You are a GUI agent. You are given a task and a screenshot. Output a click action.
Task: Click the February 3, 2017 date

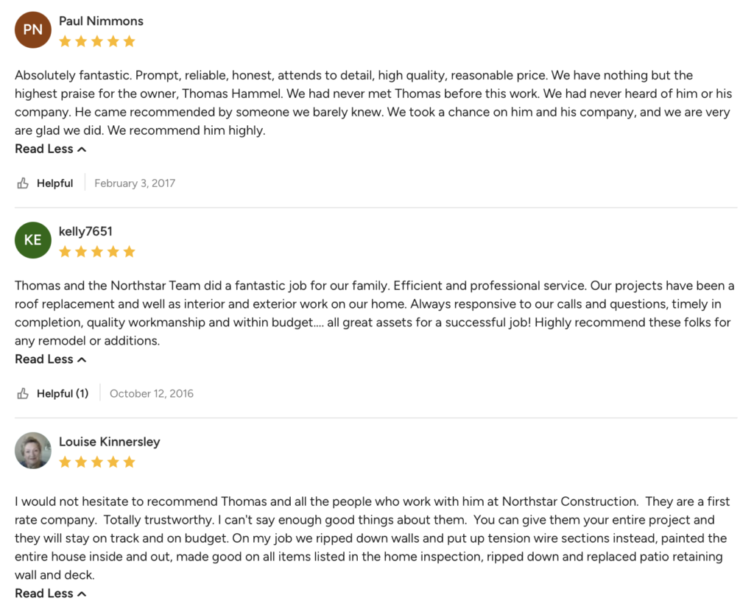(x=135, y=183)
